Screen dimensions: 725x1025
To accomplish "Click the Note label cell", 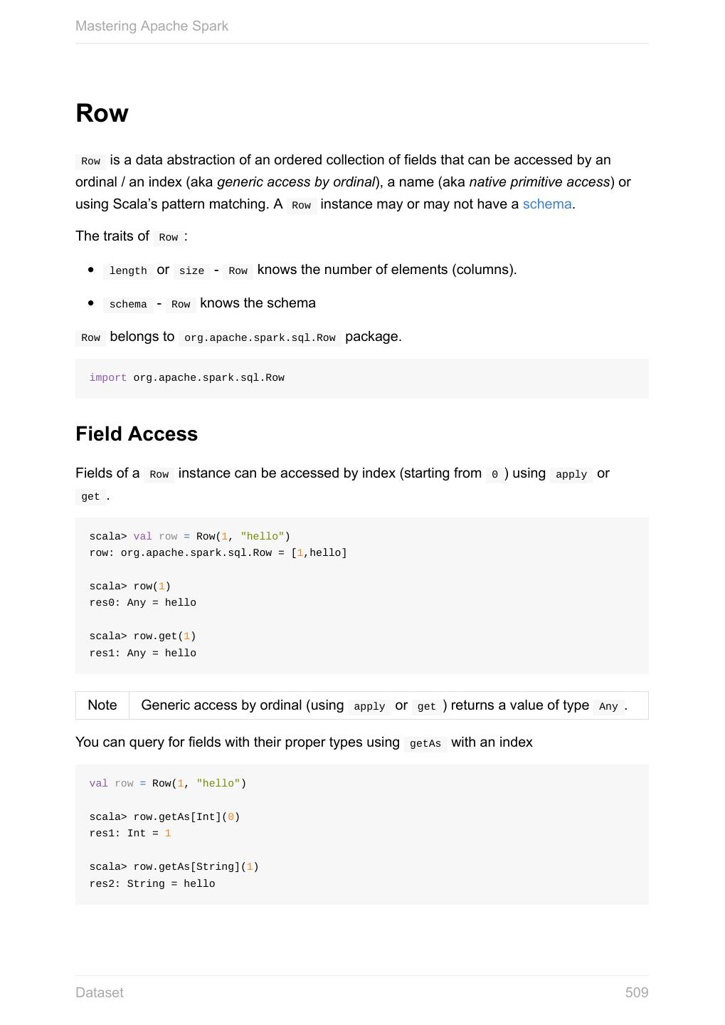I will pos(102,705).
